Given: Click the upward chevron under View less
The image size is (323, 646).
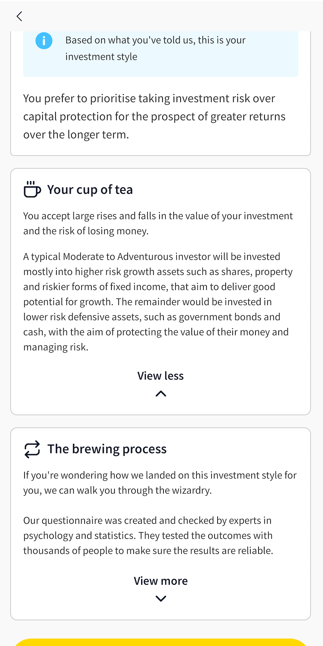Looking at the screenshot, I should (161, 393).
